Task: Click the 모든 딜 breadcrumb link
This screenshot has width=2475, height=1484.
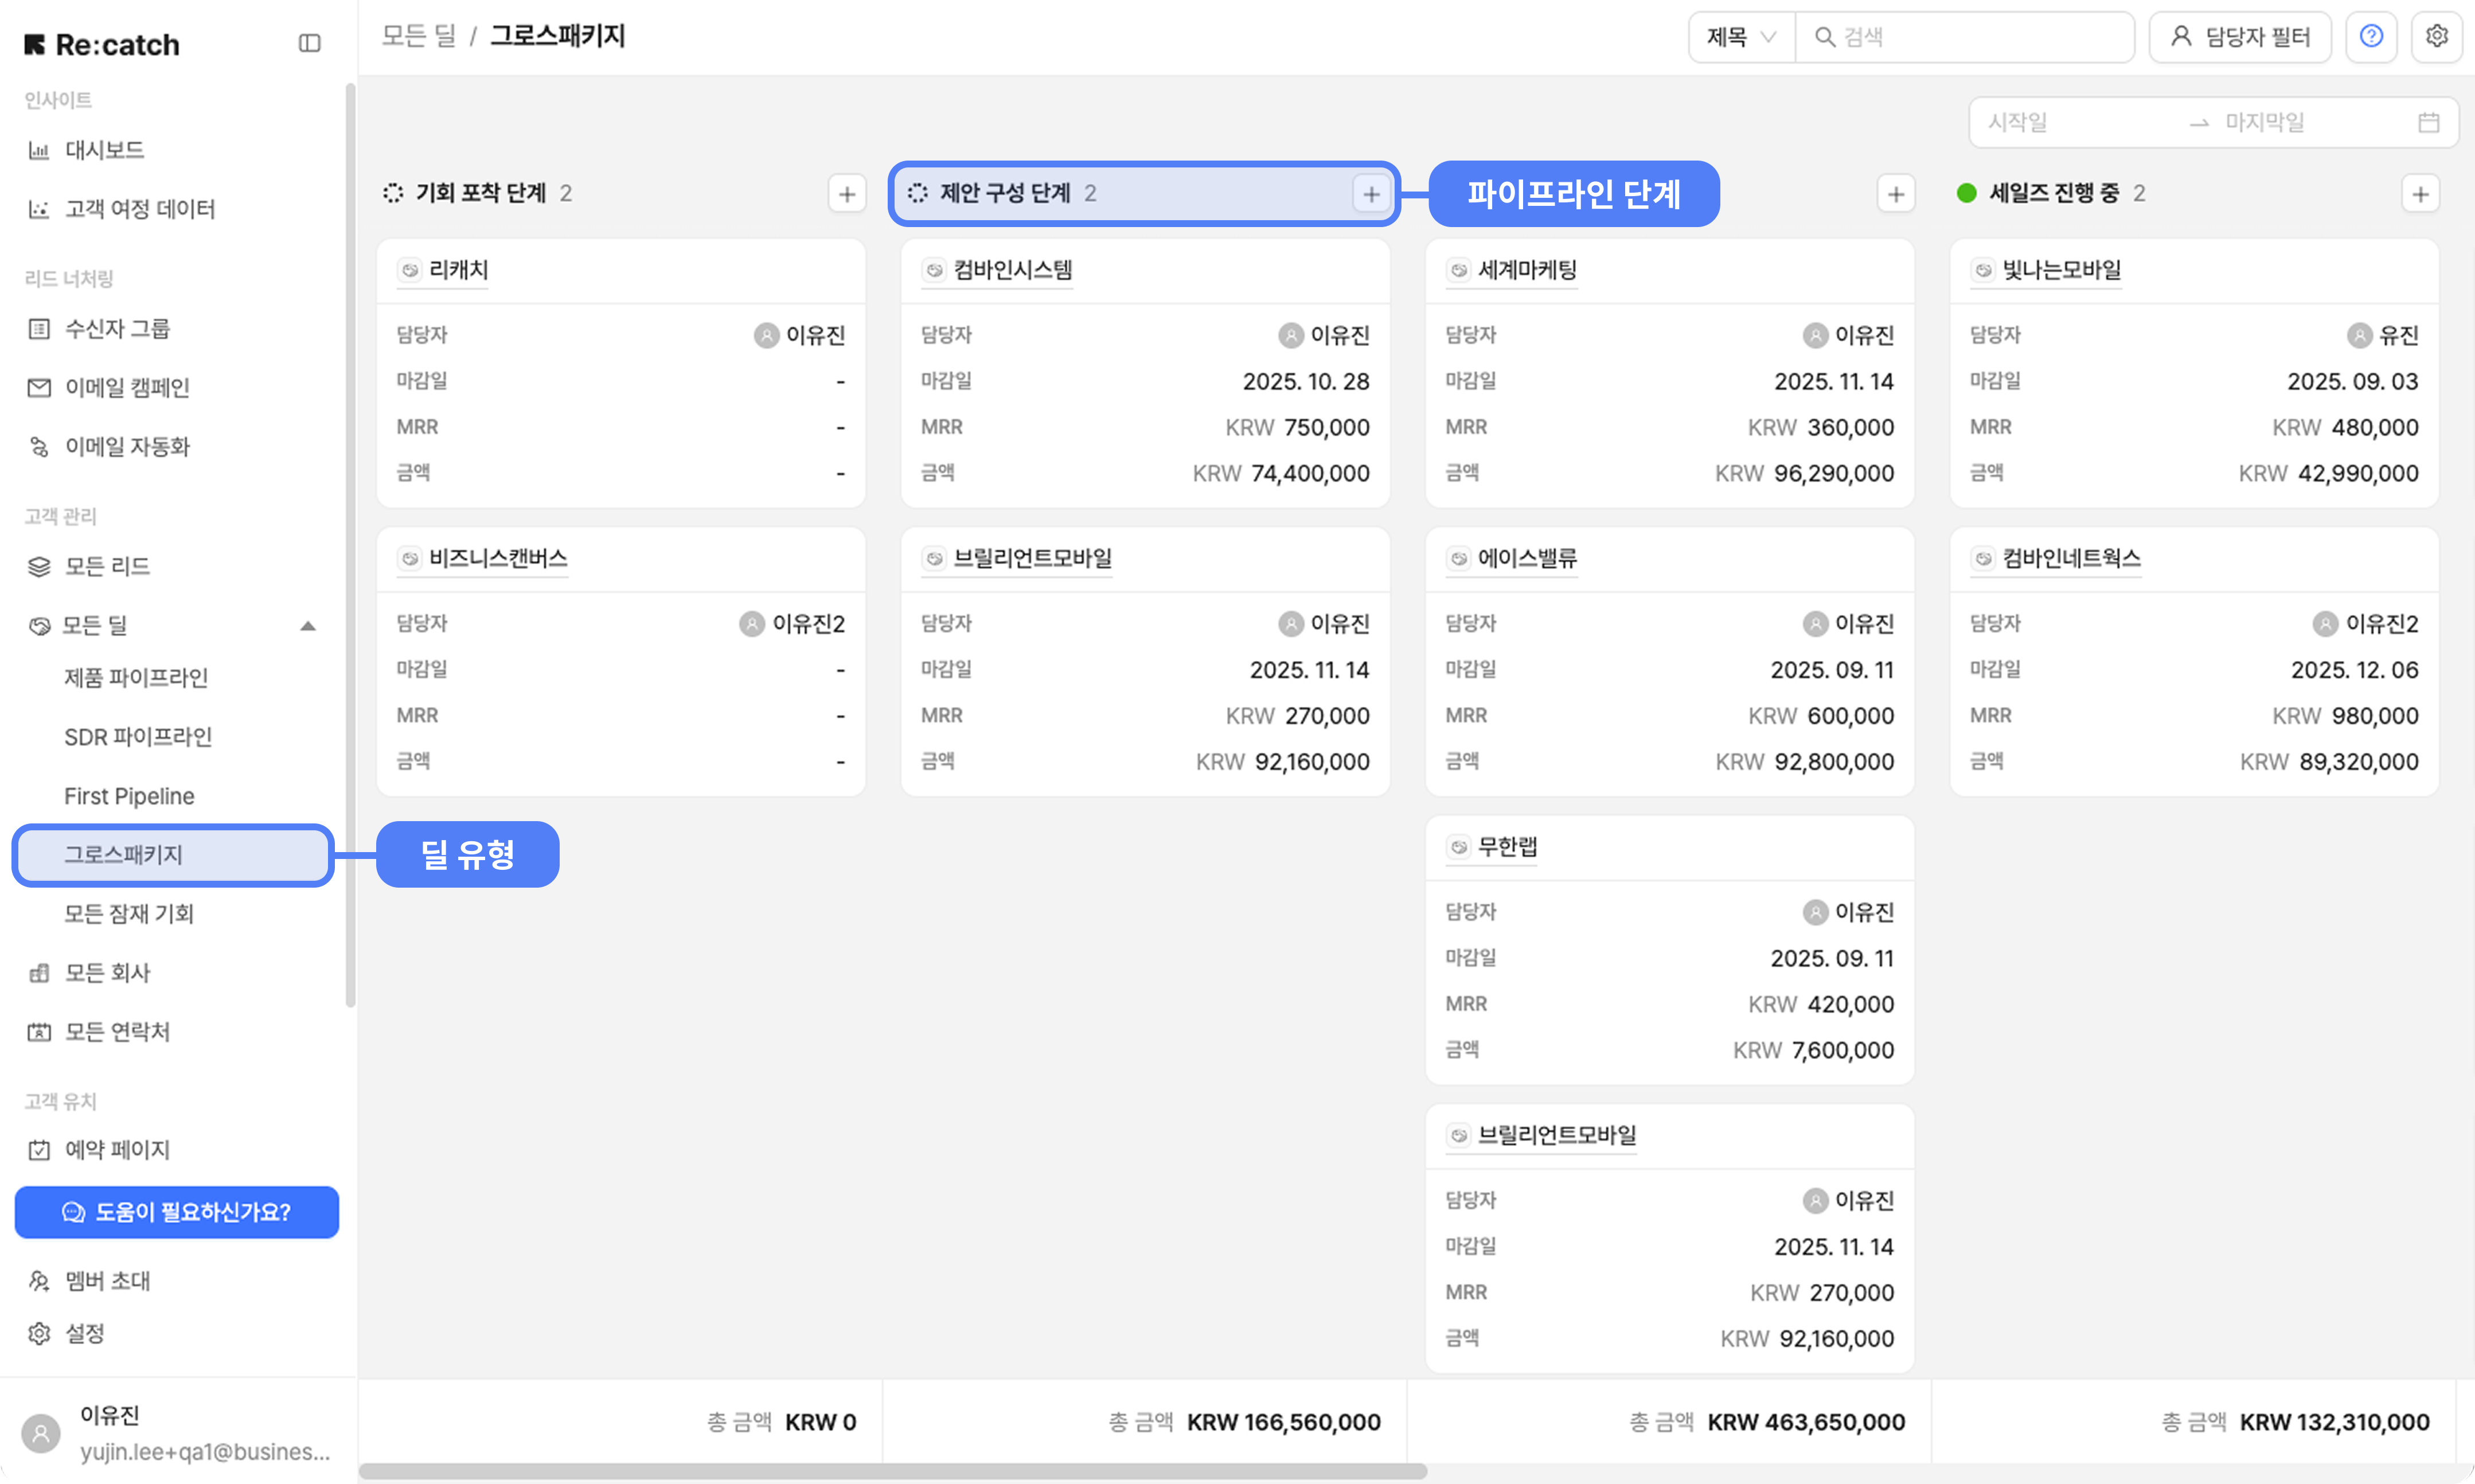Action: tap(418, 37)
